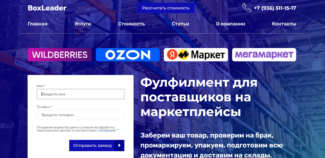Open the Статьи section
Viewport: 325px width, 158px height.
click(x=180, y=24)
